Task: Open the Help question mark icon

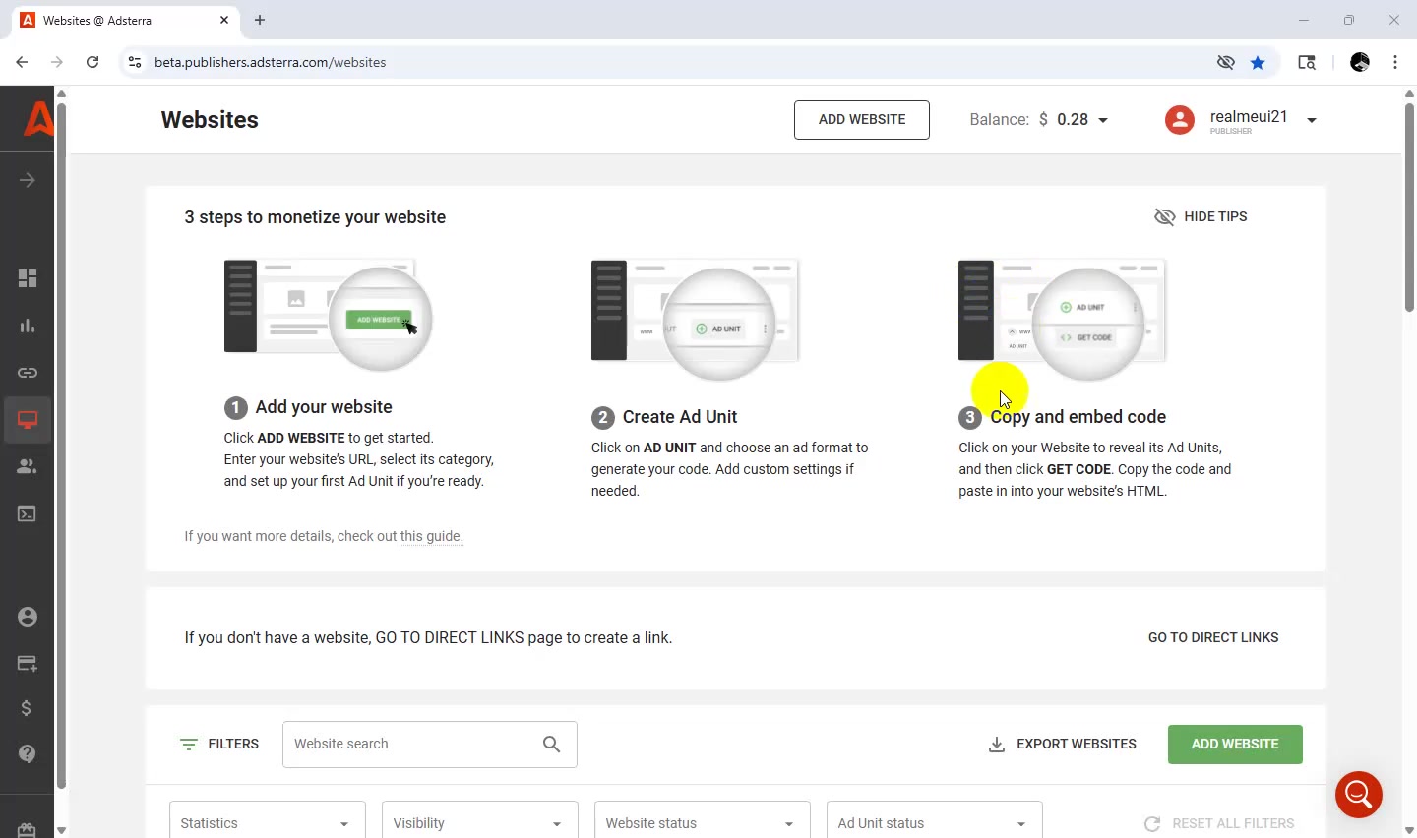Action: (28, 753)
